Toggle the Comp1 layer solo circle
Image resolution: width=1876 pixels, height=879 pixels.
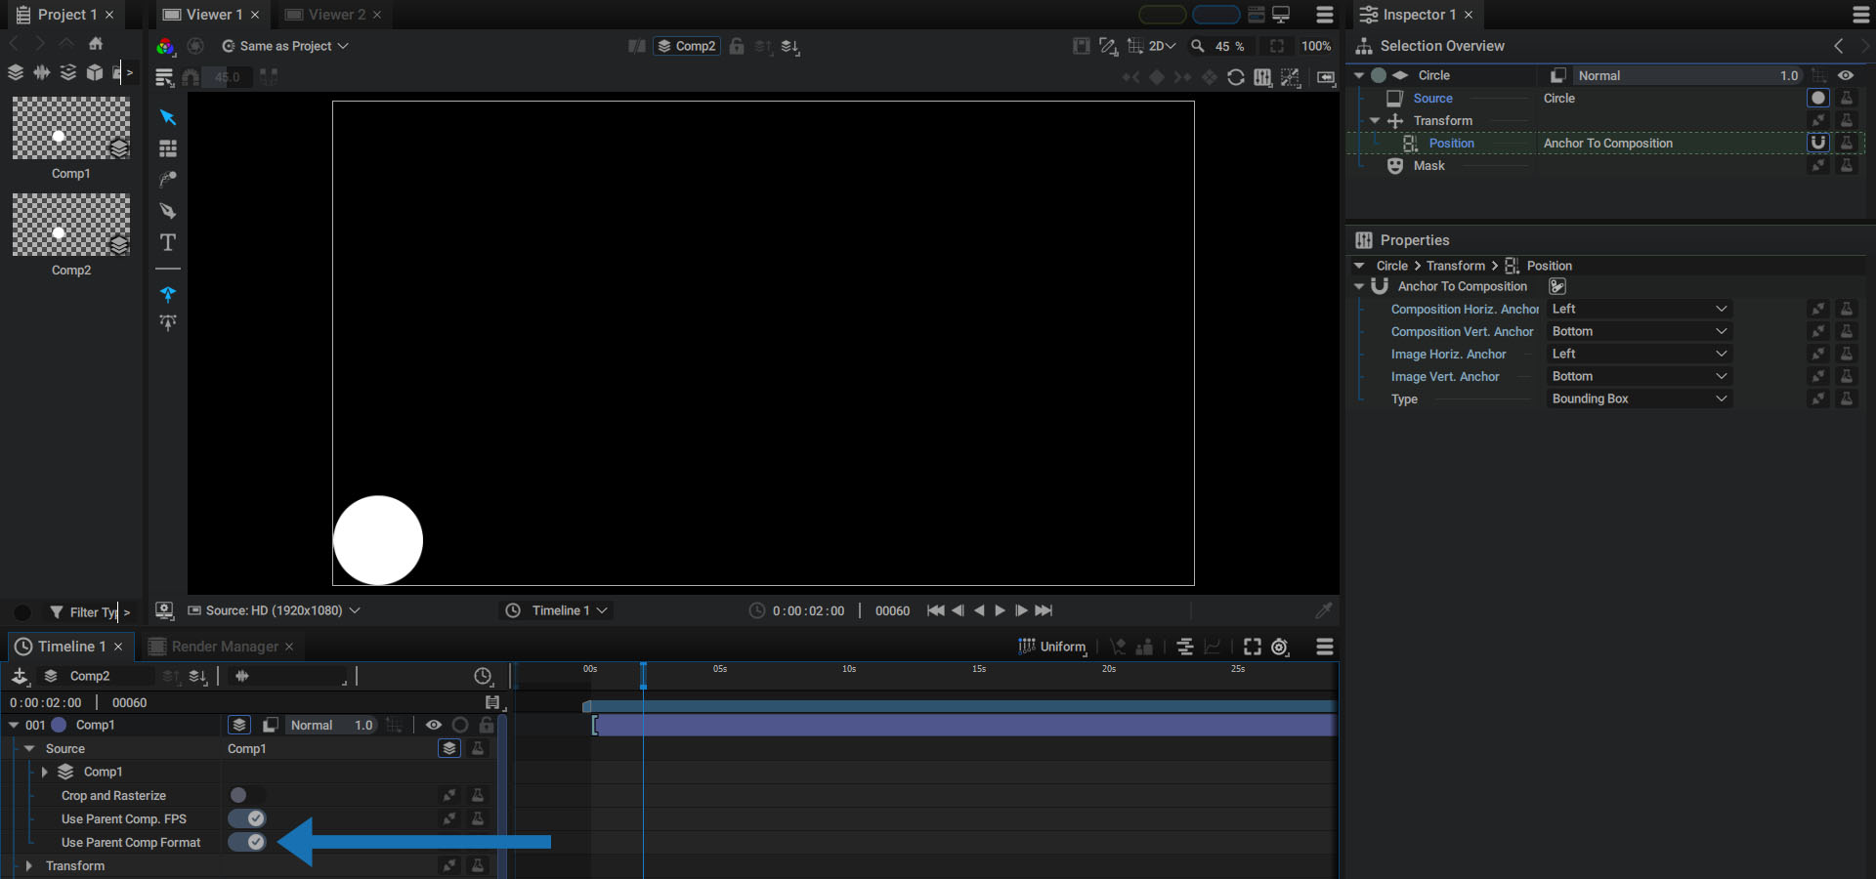460,725
